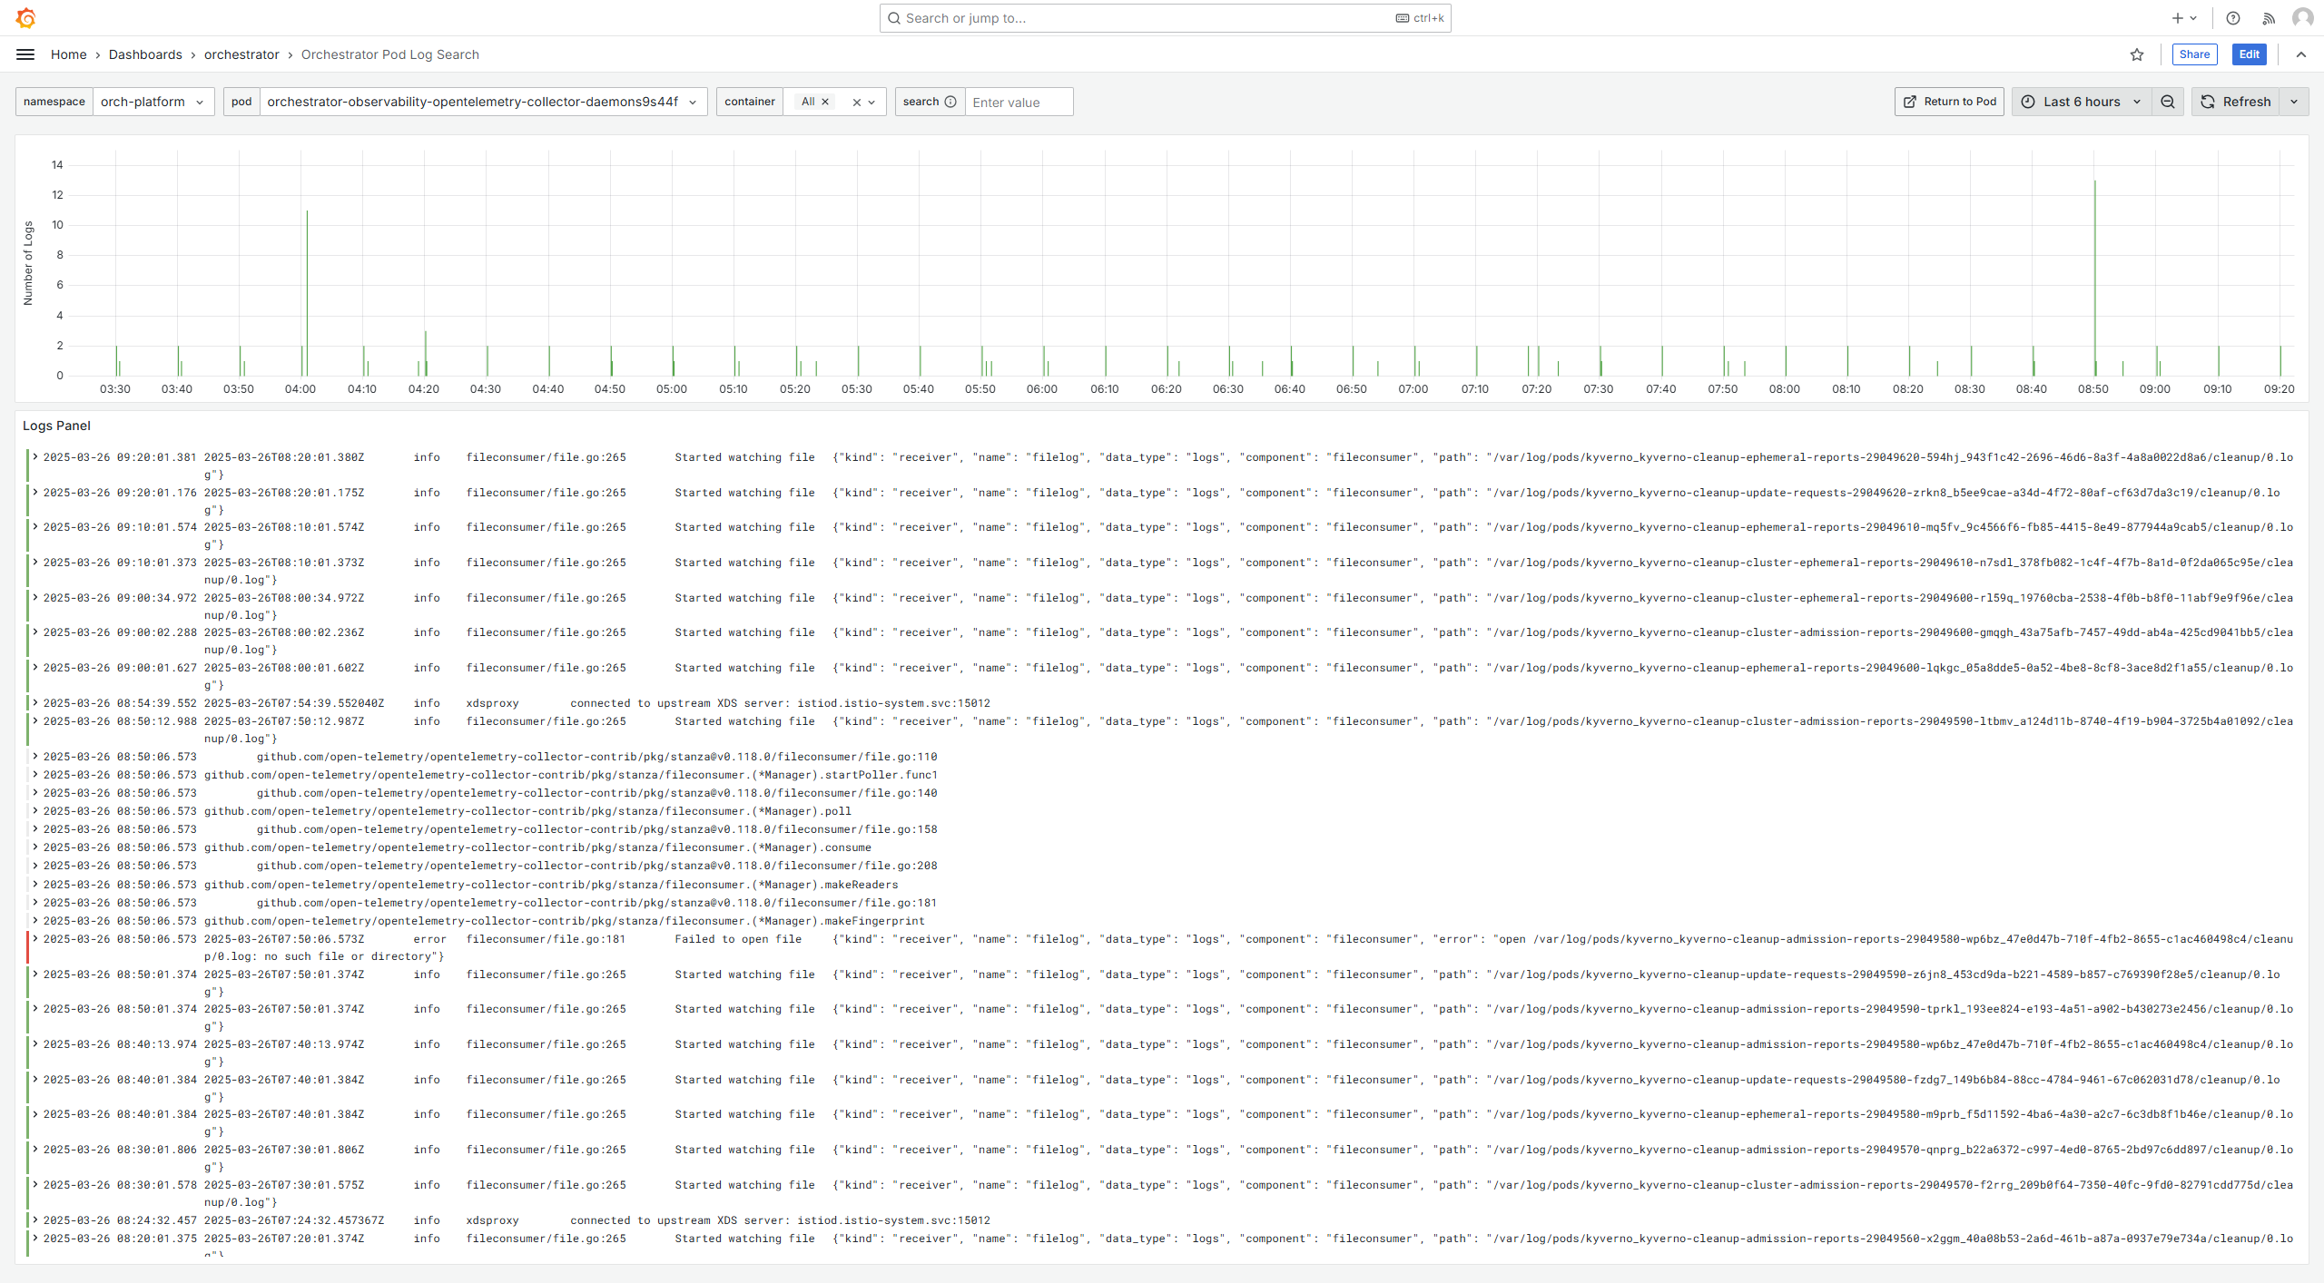Click the Grafana logo icon
The image size is (2324, 1283).
tap(25, 18)
